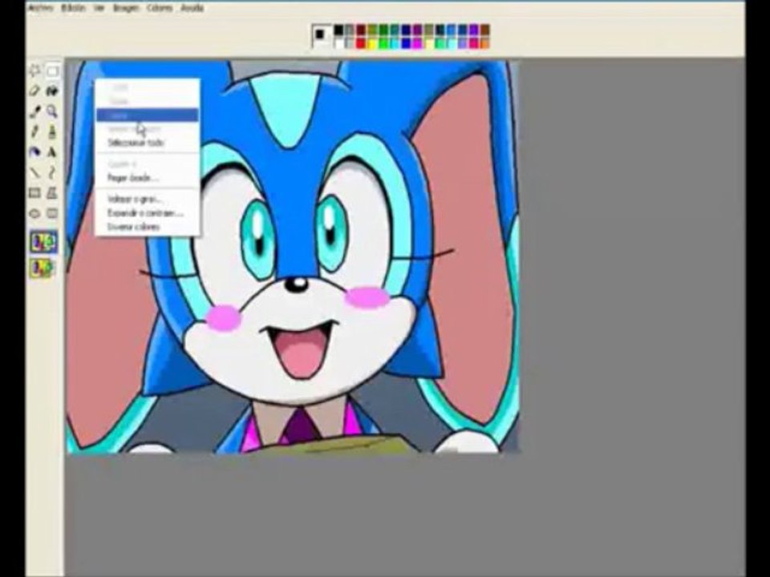Open the Archivo menu
This screenshot has height=577, width=770.
pos(40,8)
